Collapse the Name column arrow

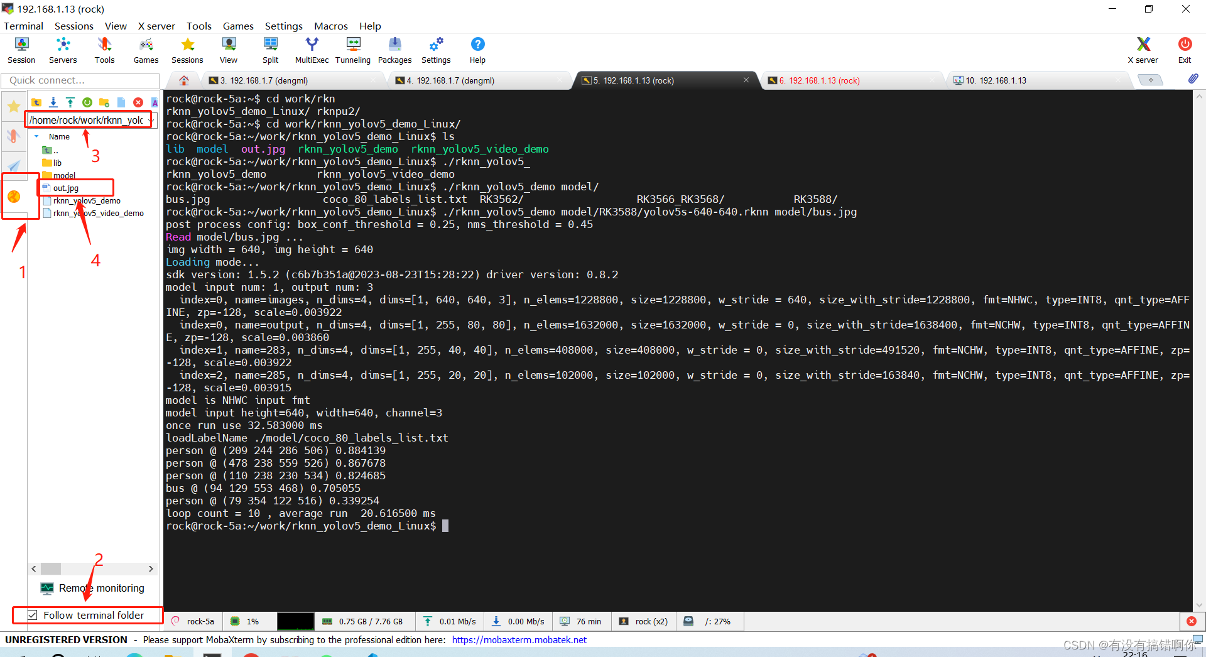point(36,136)
